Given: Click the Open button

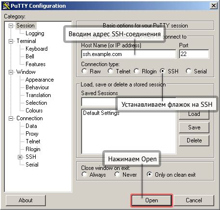Looking at the screenshot, I should pyautogui.click(x=151, y=200).
